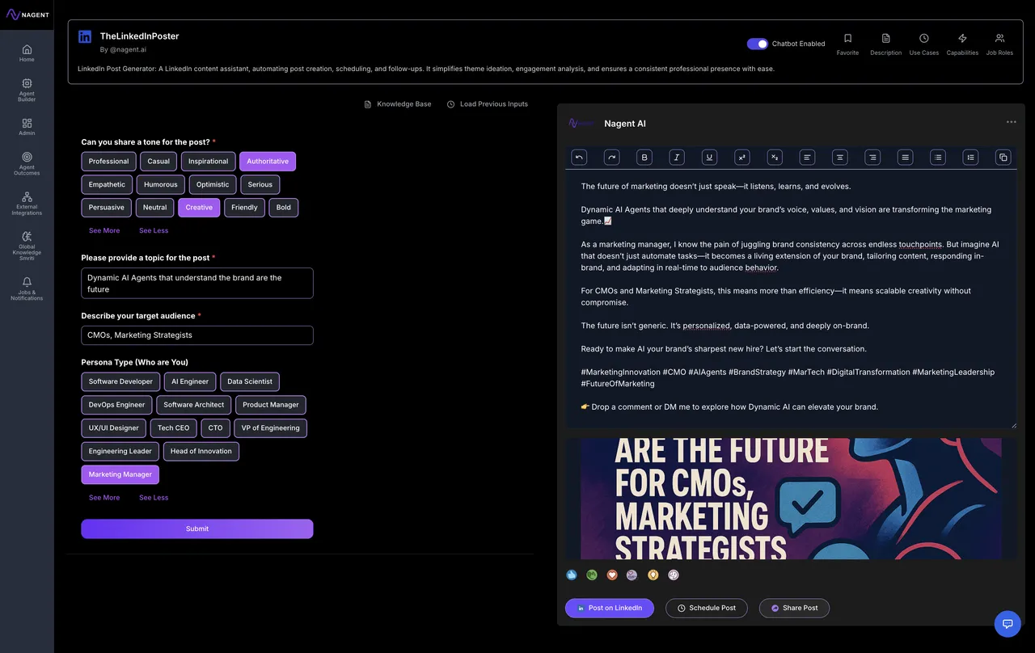Click the target audience input field
This screenshot has width=1035, height=653.
[x=197, y=335]
